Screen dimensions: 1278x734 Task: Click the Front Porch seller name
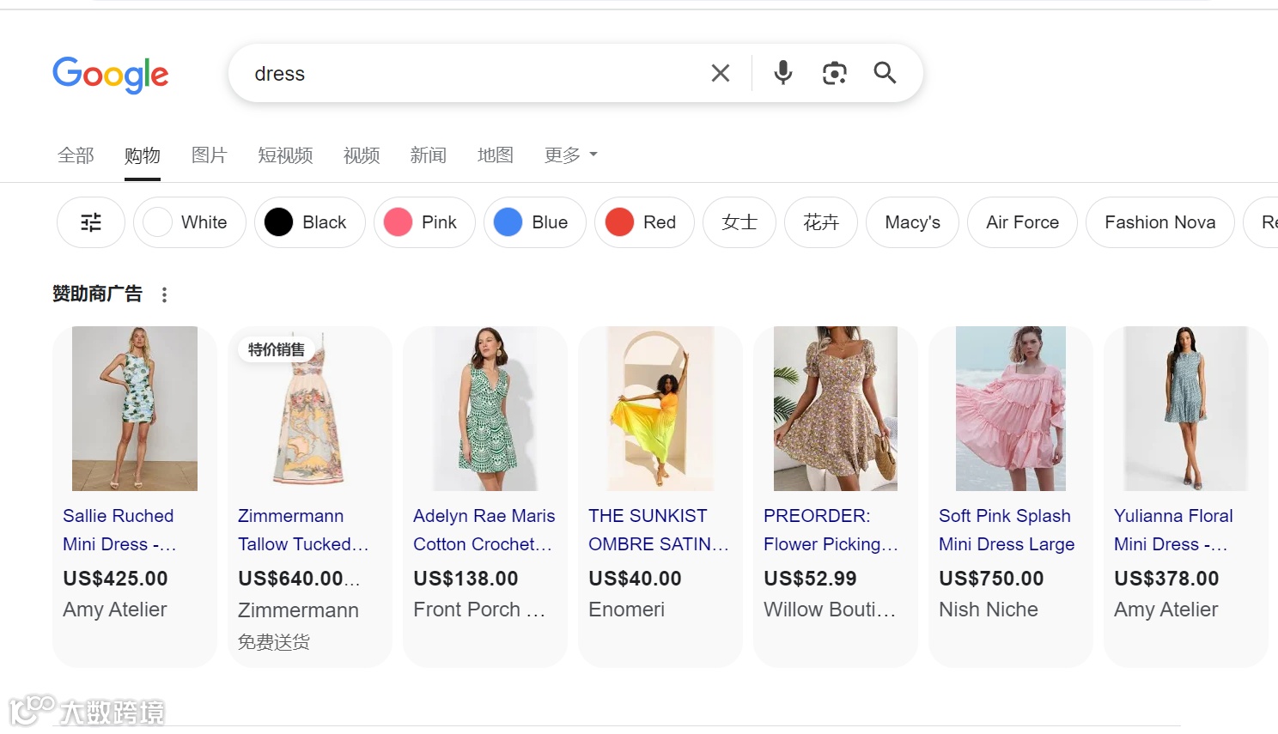point(479,610)
